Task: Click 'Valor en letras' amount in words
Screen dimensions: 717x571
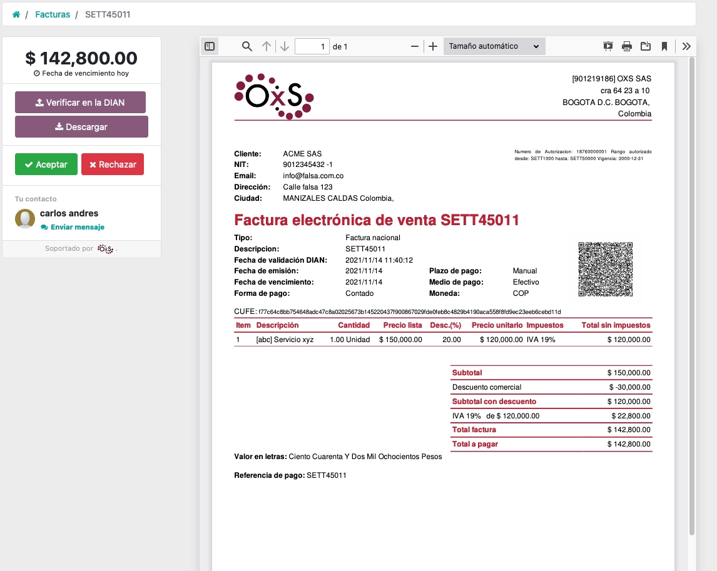Action: pos(365,457)
